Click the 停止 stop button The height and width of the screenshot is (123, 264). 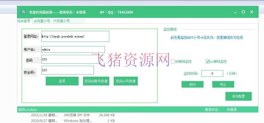pos(223,85)
